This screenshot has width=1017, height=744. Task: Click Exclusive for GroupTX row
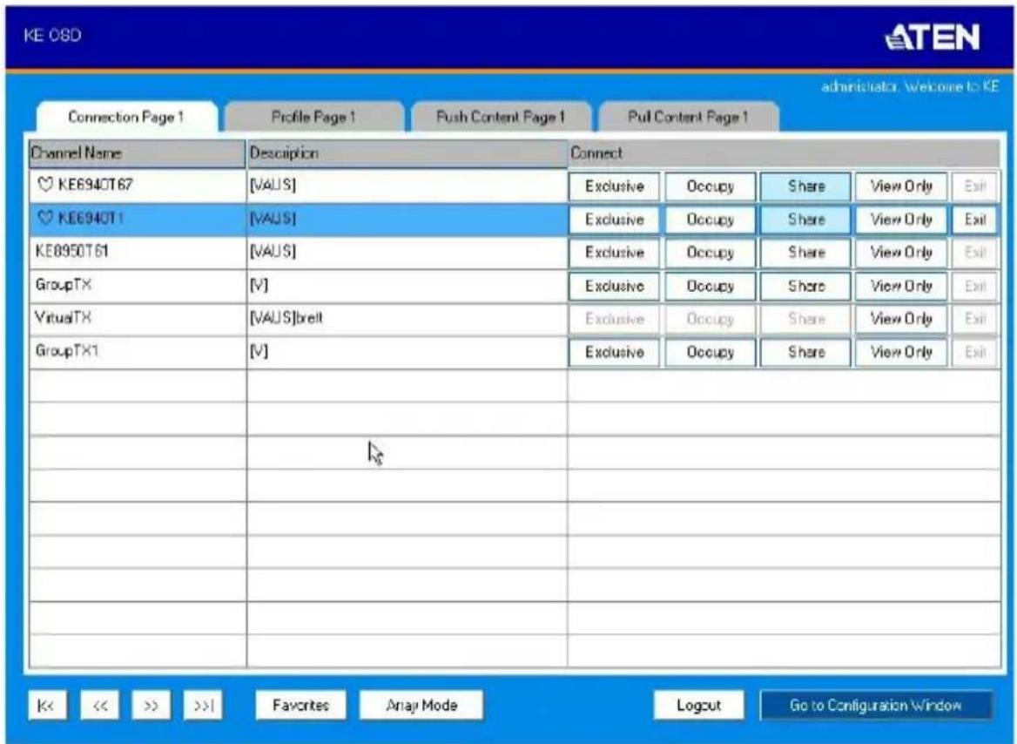click(614, 287)
